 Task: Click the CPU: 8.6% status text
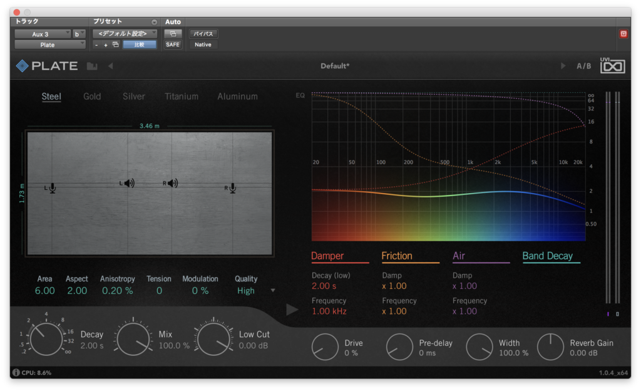(x=36, y=373)
